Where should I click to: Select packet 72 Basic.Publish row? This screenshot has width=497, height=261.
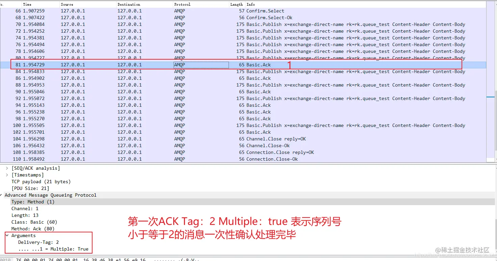pos(243,31)
